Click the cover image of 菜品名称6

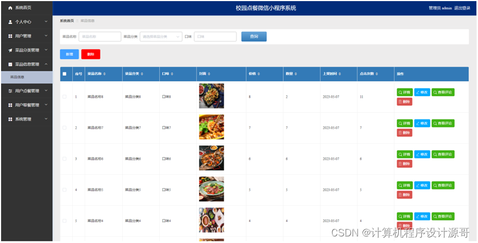212,158
